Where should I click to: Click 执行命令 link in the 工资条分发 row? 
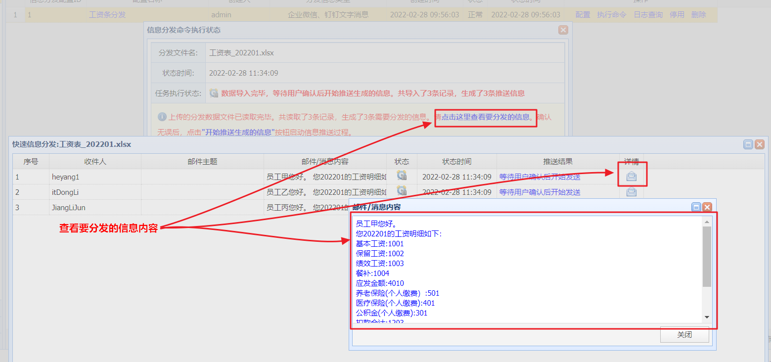coord(612,15)
